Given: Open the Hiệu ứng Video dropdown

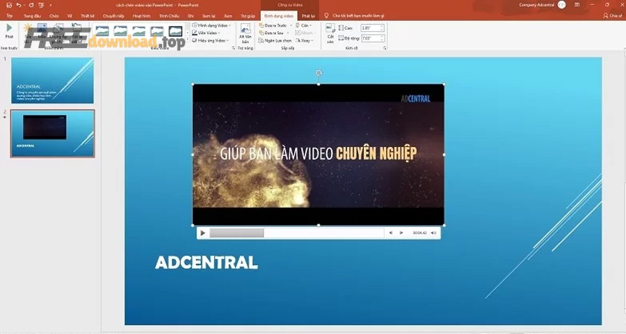Looking at the screenshot, I should tap(210, 40).
